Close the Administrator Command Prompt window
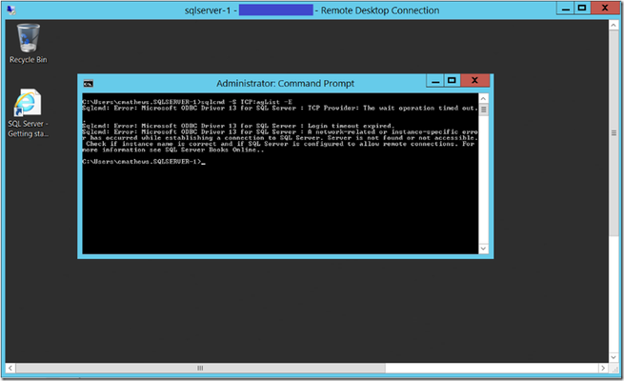This screenshot has width=624, height=381. point(474,81)
